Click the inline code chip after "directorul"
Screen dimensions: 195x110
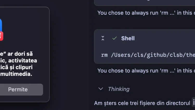click(193, 102)
